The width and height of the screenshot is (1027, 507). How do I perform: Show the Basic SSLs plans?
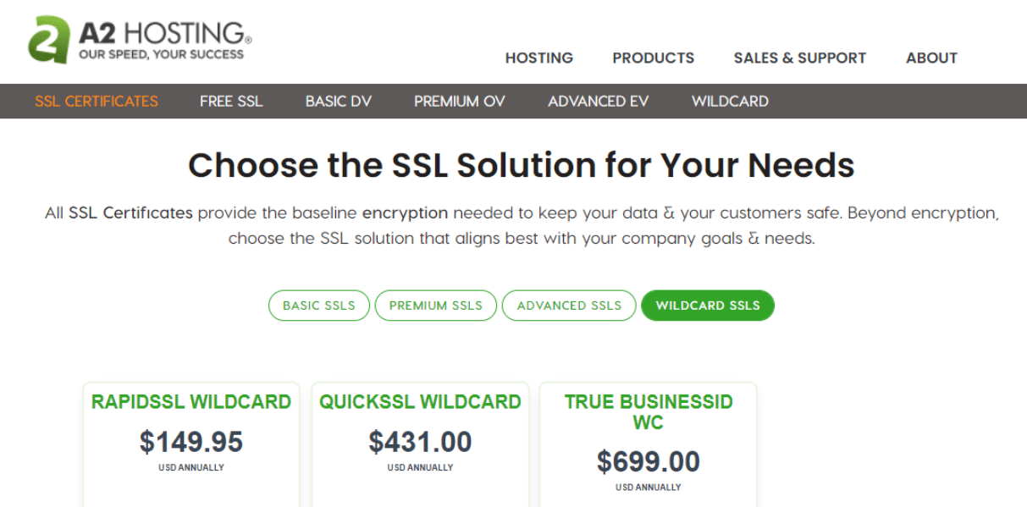[319, 306]
